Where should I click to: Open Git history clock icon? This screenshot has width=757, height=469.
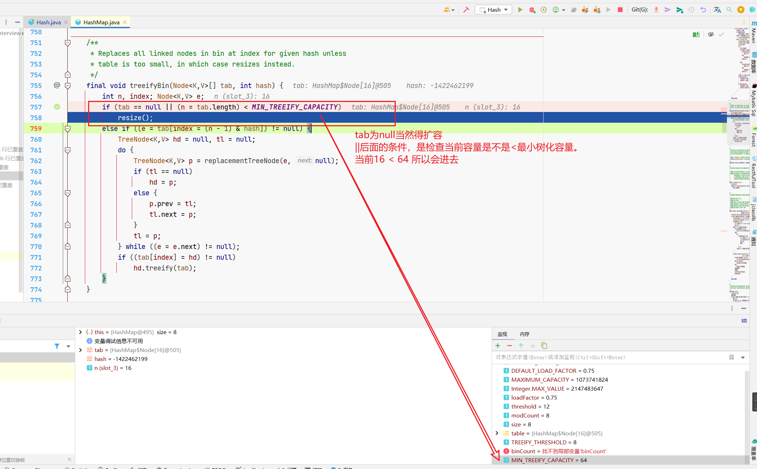point(691,10)
